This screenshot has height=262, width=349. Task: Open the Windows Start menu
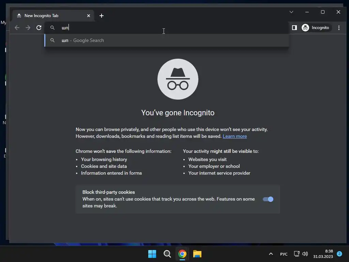(152, 254)
